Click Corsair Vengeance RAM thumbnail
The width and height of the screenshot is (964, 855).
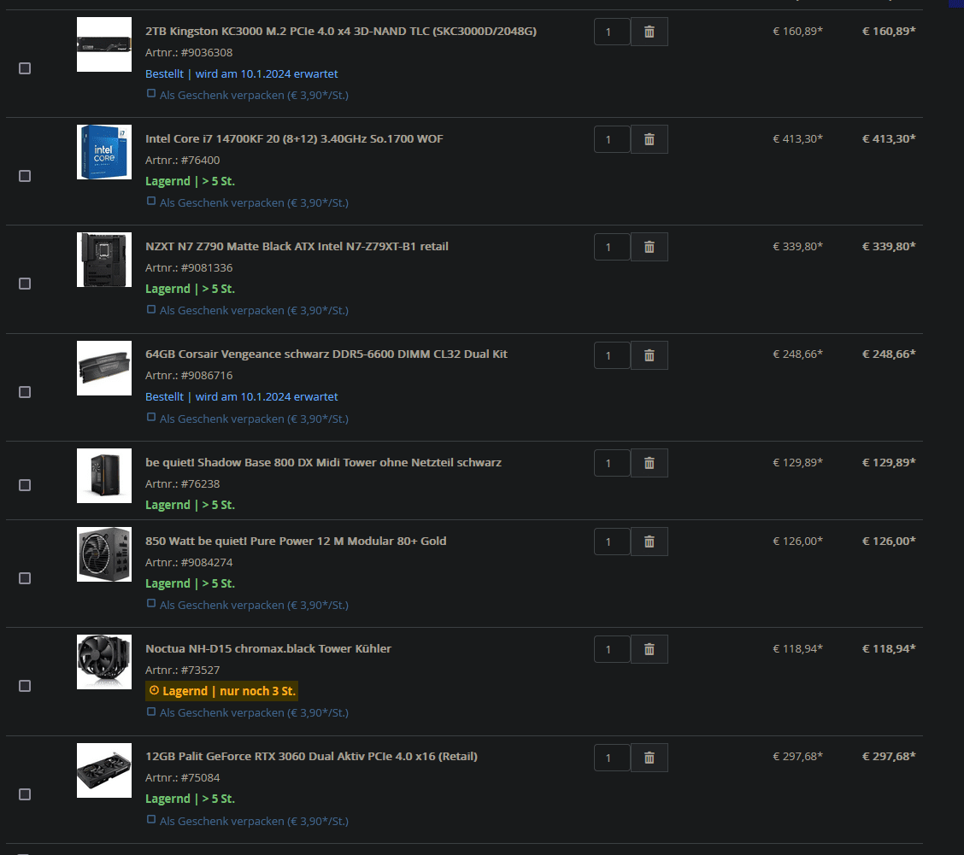point(104,368)
